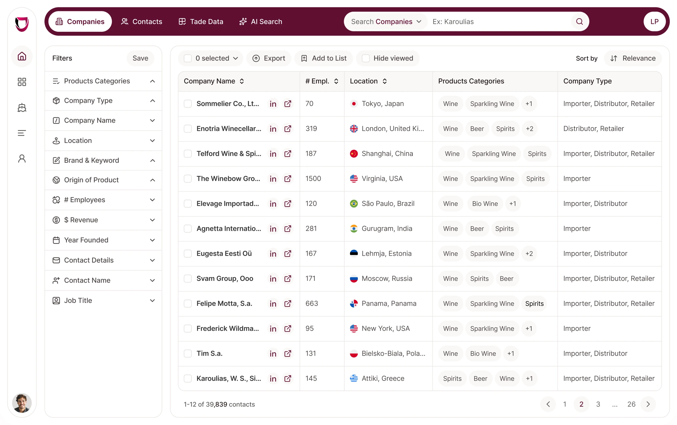Click the search magnifier icon
The height and width of the screenshot is (425, 677).
click(x=579, y=22)
